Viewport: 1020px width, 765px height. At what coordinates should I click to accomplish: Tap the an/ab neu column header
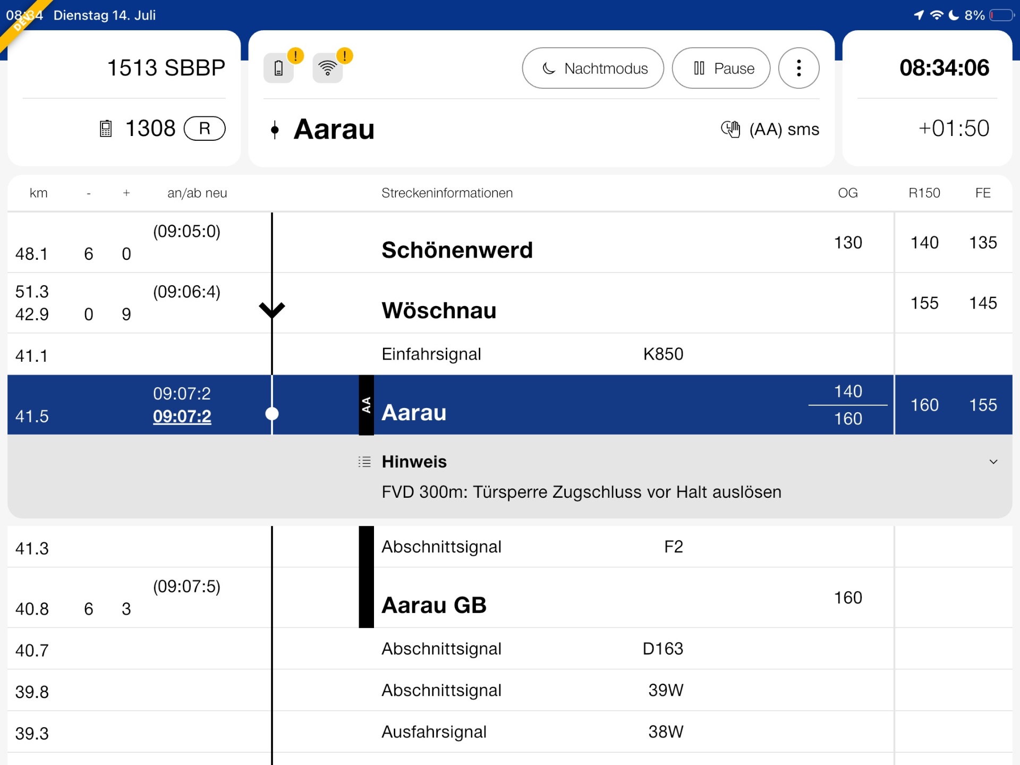197,193
